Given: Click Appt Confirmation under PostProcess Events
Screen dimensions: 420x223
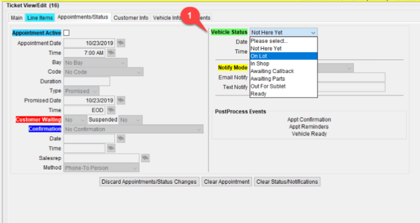Looking at the screenshot, I should pos(309,120).
